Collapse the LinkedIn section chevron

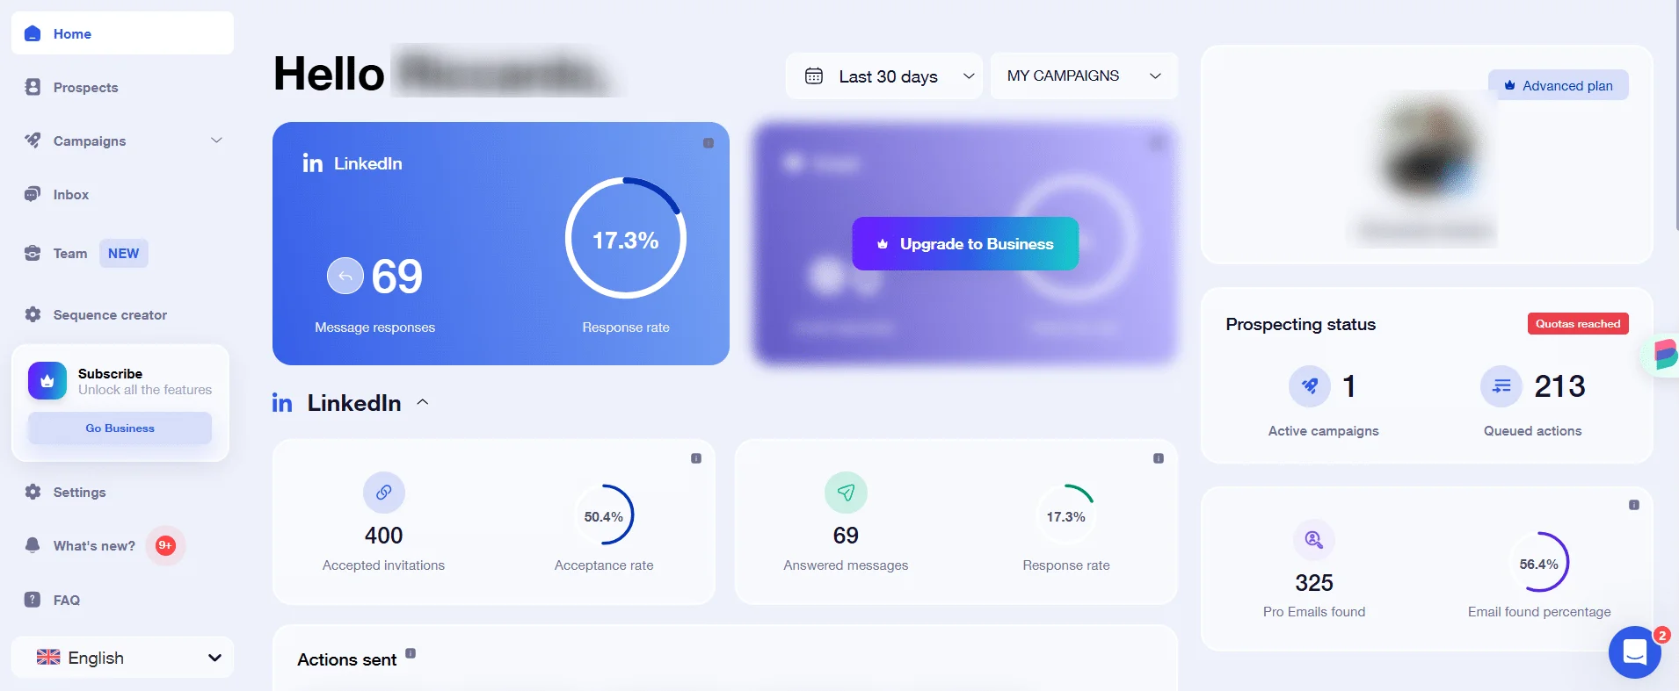[x=423, y=402]
